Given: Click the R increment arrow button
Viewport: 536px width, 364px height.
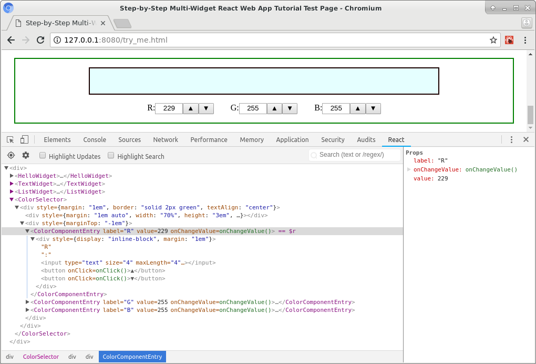Looking at the screenshot, I should point(190,108).
